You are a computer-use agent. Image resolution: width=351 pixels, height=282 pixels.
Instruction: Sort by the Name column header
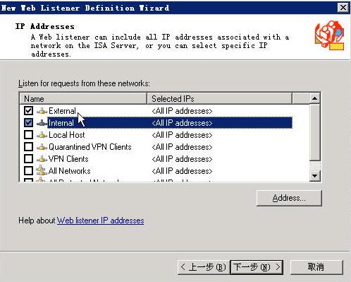pos(83,99)
